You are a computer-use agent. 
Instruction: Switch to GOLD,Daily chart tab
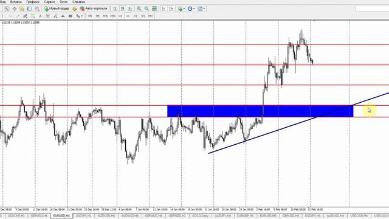coord(200,216)
